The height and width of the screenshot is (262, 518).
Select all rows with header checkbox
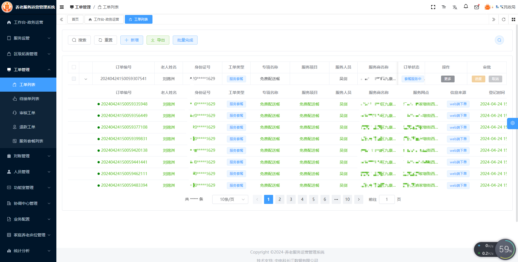click(x=74, y=67)
